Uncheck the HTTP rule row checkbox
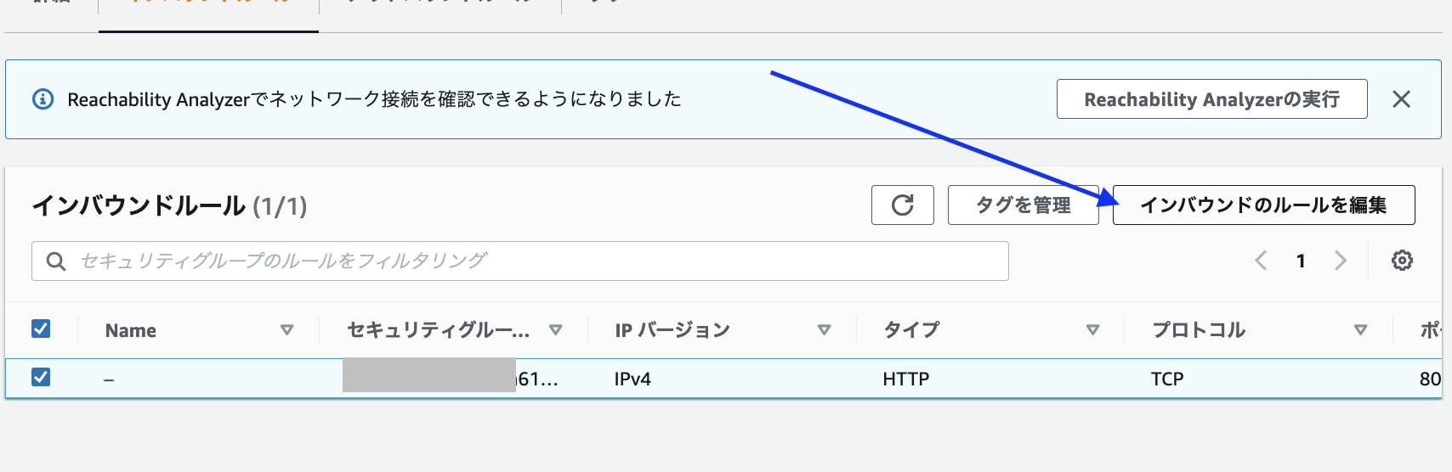The width and height of the screenshot is (1452, 472). click(x=41, y=377)
